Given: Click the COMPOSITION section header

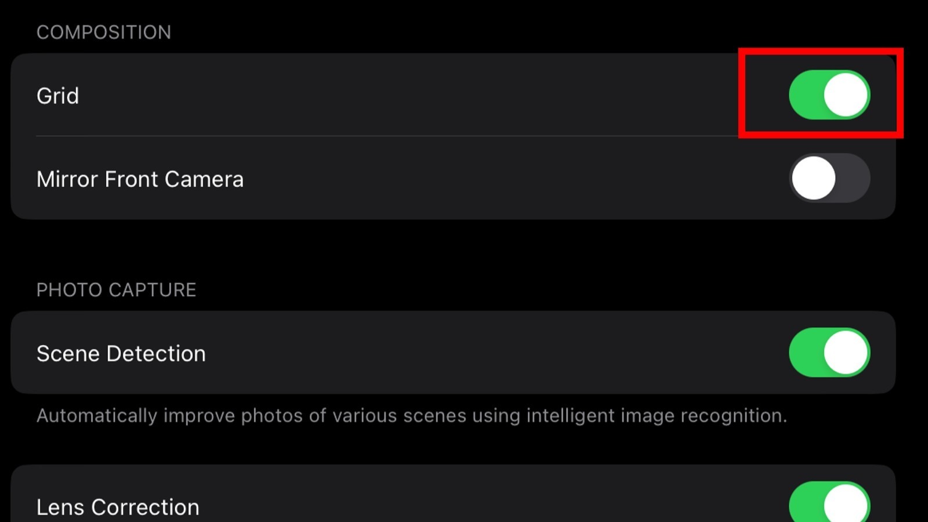Looking at the screenshot, I should click(104, 32).
